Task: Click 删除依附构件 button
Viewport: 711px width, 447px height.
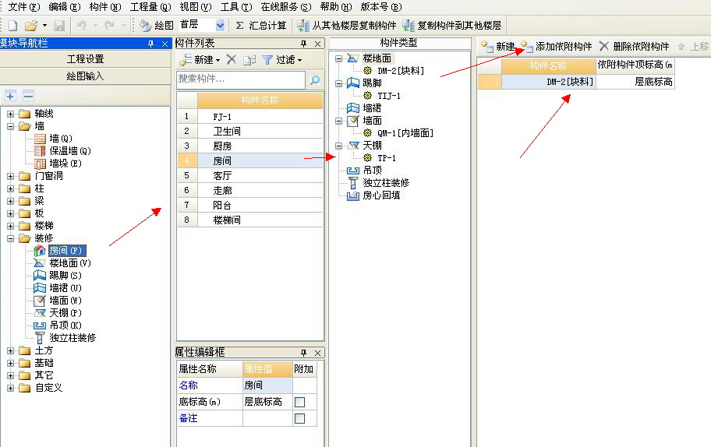Action: (x=634, y=46)
